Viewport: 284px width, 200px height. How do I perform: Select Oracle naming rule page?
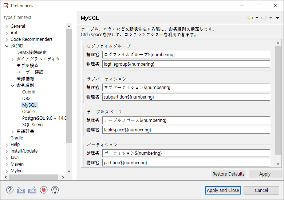(x=28, y=111)
